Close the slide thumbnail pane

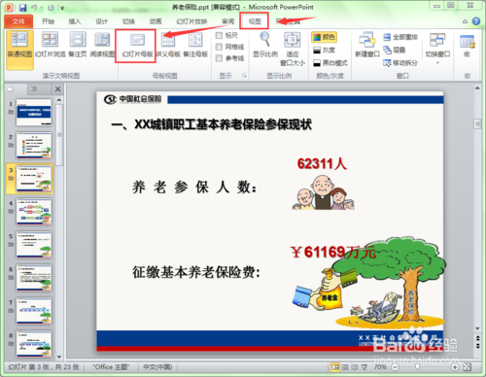click(x=58, y=88)
